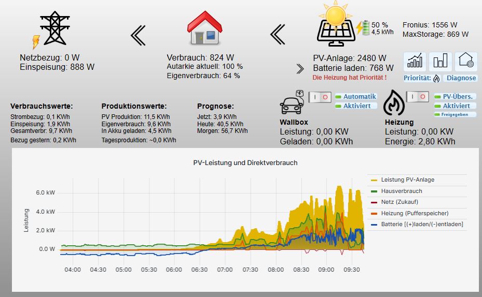Click the small arrow left of Batterie laden
Viewport: 482px width, 297px height.
point(300,69)
